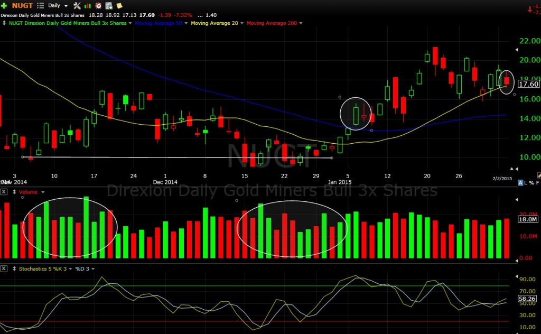Image resolution: width=541 pixels, height=334 pixels.
Task: Open the Daily timeframe dropdown
Action: coord(58,5)
